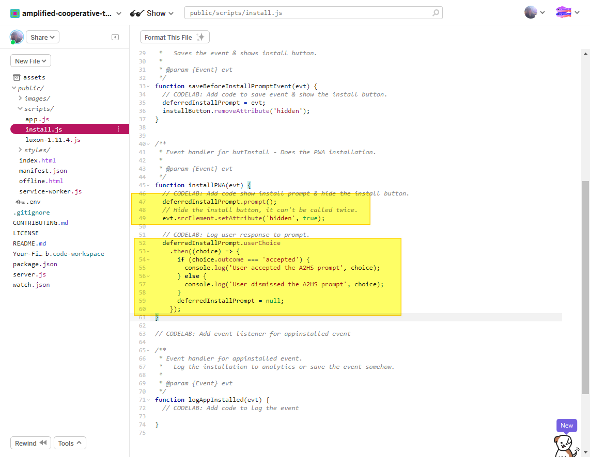590x457 pixels.
Task: Open service-worker.js file
Action: 51,191
